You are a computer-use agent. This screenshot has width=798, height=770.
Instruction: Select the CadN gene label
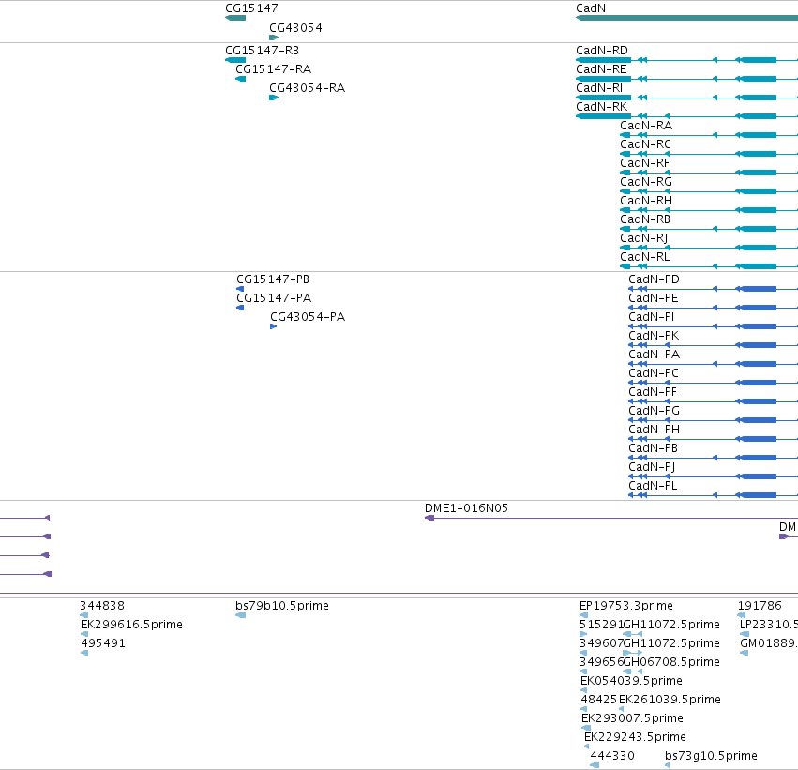[x=591, y=8]
